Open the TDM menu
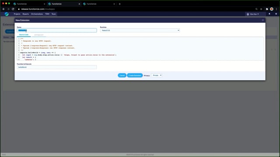 click(47, 14)
